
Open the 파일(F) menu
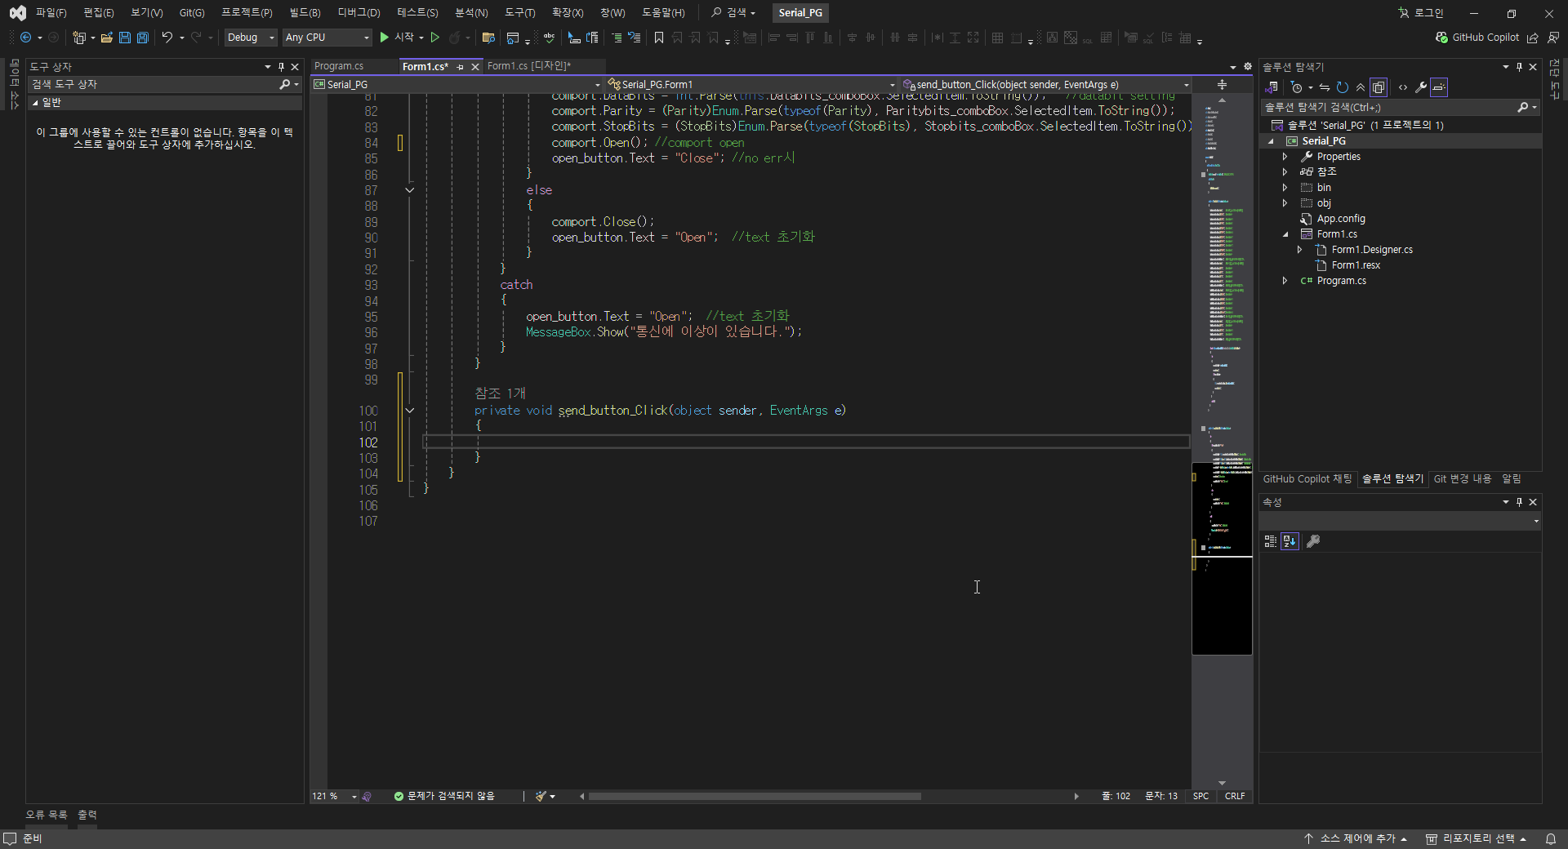point(51,13)
